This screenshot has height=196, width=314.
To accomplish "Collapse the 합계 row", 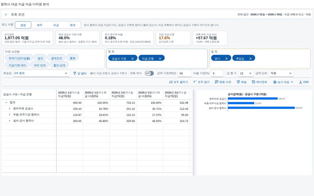I will 6,103.
